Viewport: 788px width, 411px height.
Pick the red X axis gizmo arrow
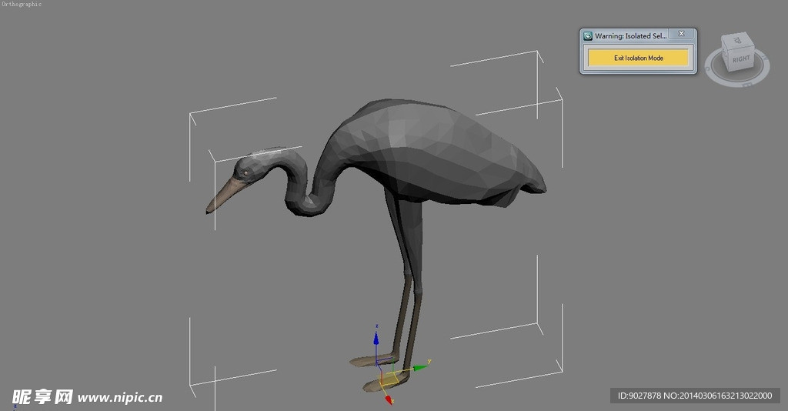click(x=389, y=399)
